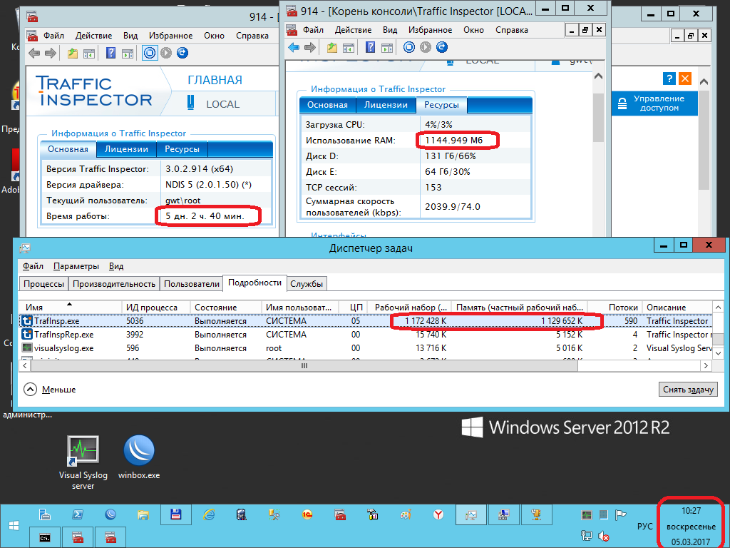This screenshot has width=730, height=548.
Task: Sort by Имя column header
Action: (71, 308)
